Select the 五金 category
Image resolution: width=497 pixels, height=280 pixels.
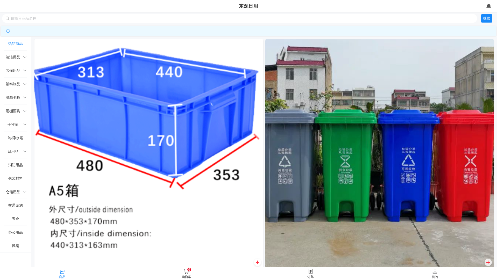coord(16,219)
